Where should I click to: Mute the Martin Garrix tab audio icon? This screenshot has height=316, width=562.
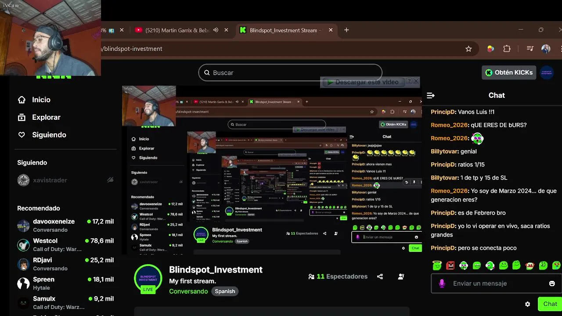coord(216,30)
